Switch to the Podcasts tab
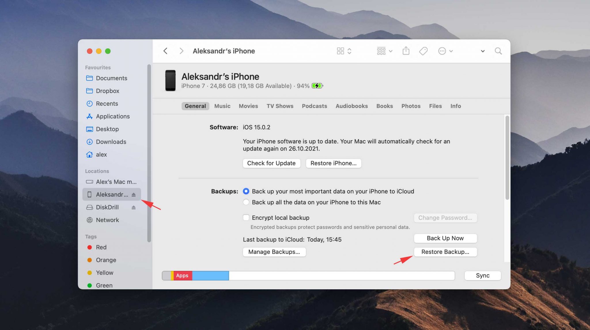 point(314,106)
